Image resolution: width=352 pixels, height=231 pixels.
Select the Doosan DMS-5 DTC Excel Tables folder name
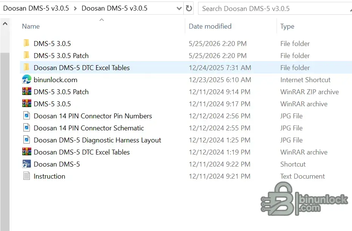tap(82, 68)
